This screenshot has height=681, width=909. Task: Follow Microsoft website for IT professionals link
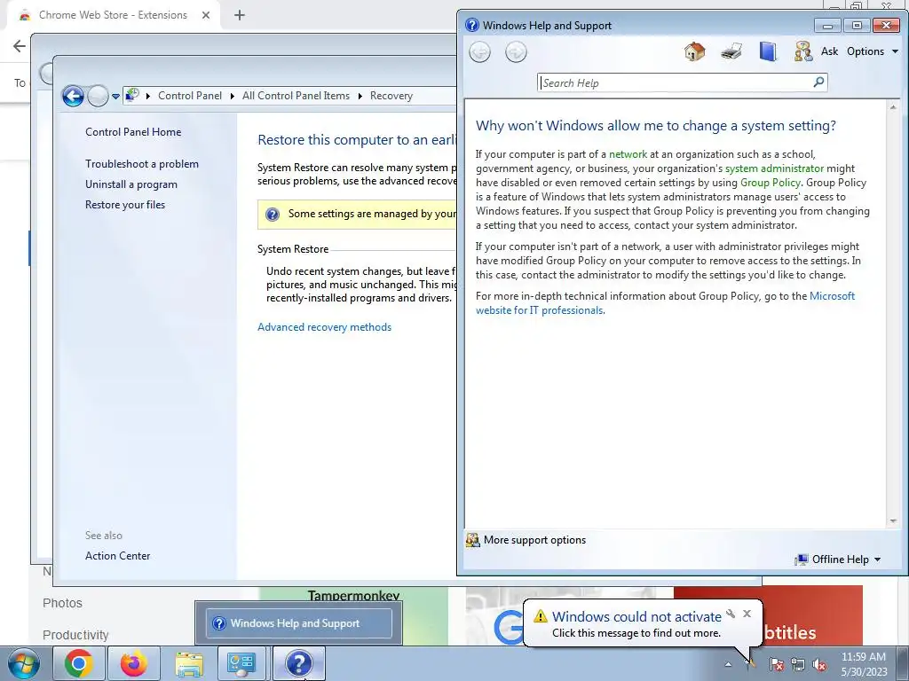665,303
